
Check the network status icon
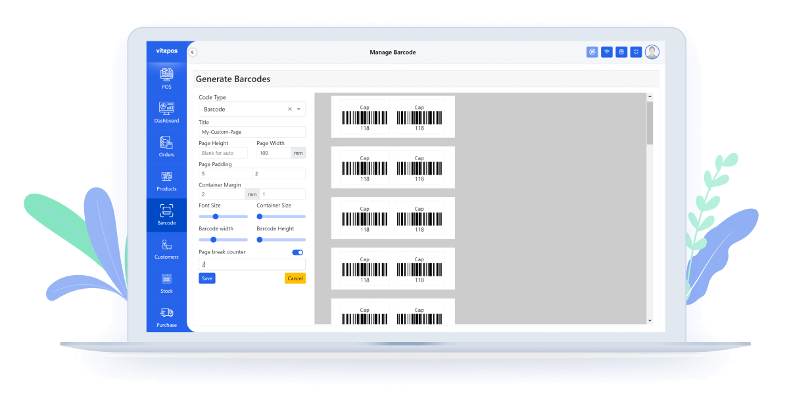606,51
